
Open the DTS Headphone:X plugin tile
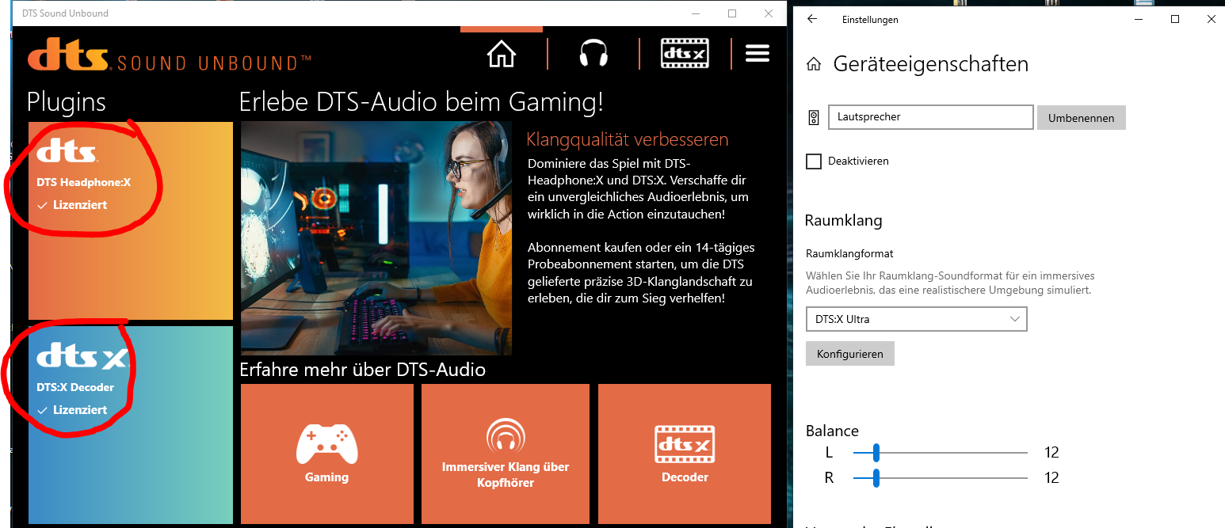(x=131, y=221)
